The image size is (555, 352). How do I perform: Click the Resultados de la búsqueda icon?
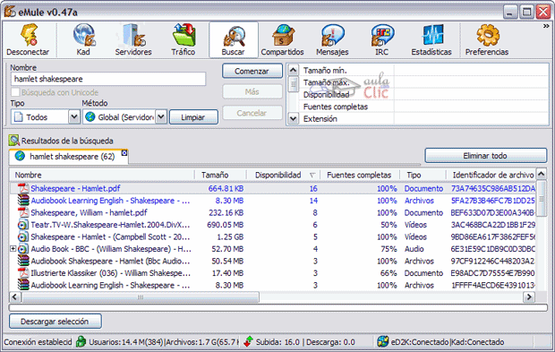[13, 141]
